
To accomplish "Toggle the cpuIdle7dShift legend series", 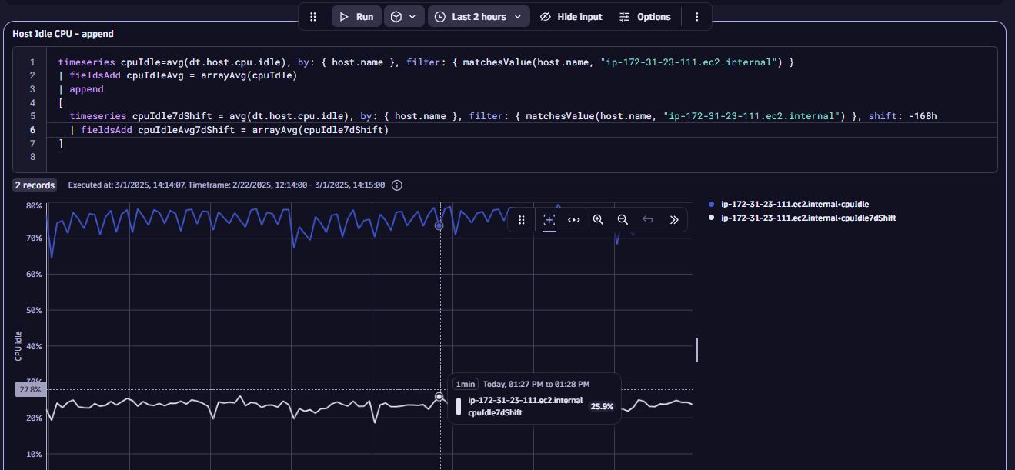I will click(803, 218).
